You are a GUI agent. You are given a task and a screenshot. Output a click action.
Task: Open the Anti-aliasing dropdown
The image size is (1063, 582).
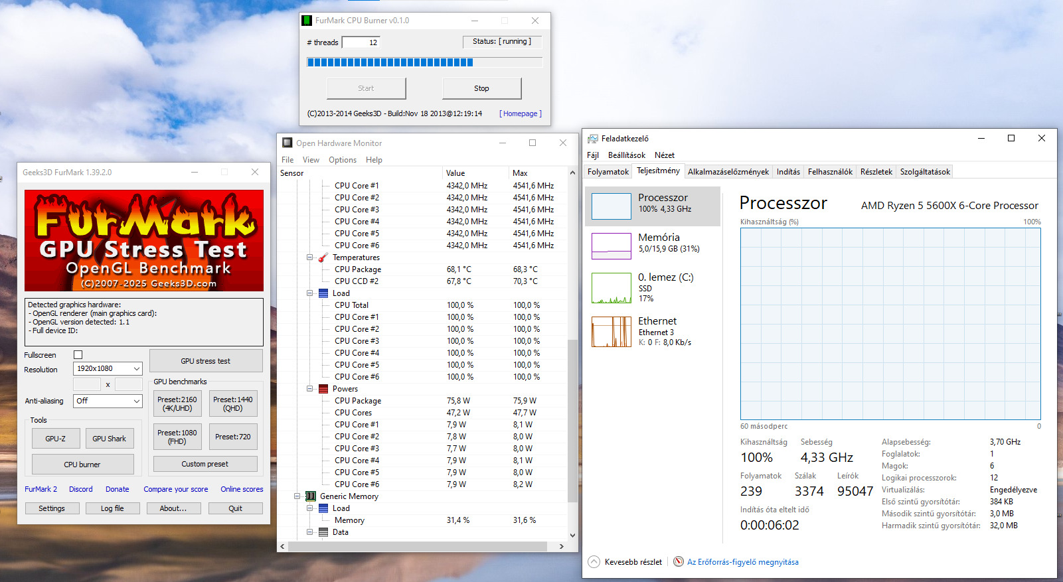108,401
